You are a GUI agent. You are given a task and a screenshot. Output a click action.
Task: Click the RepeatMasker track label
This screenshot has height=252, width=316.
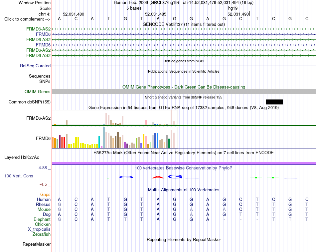[x=37, y=244]
